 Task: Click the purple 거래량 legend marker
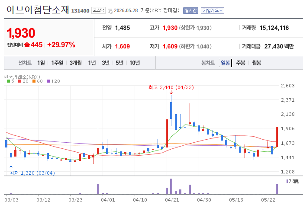pyautogui.click(x=287, y=181)
